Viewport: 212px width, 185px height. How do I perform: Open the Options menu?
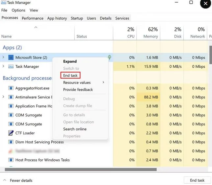pyautogui.click(x=18, y=10)
